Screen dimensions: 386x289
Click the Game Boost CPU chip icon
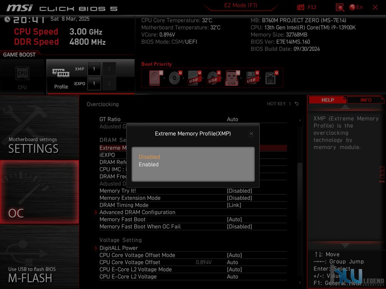click(x=22, y=73)
